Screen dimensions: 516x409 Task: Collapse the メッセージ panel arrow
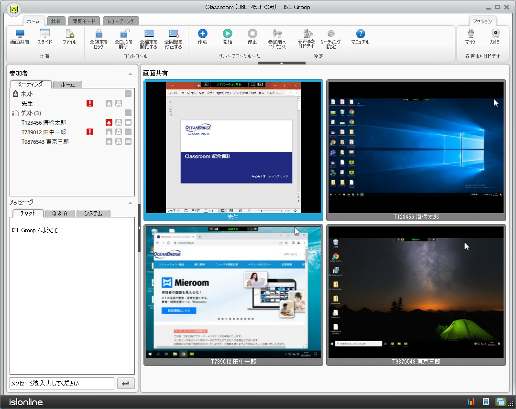pyautogui.click(x=130, y=203)
